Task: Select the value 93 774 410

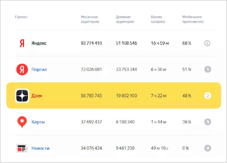Action: (91, 43)
